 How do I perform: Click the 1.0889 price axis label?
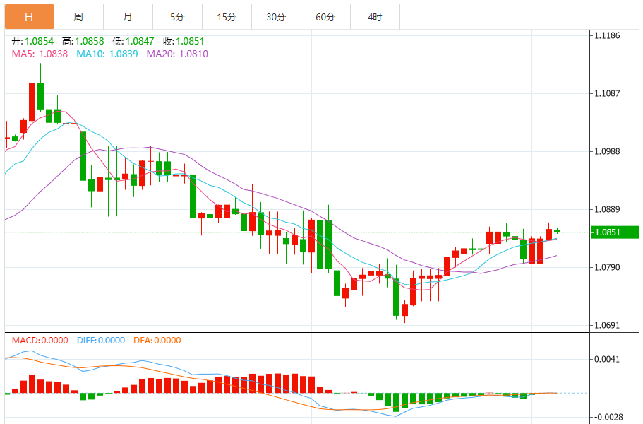tap(607, 209)
